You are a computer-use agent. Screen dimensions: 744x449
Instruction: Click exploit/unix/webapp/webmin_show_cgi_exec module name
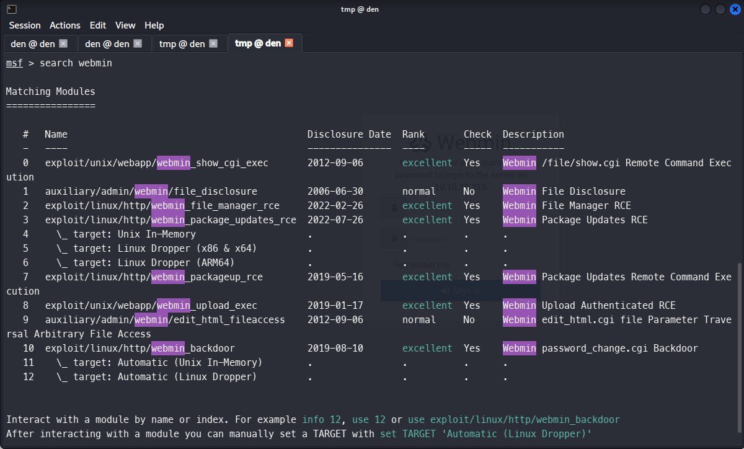[157, 163]
